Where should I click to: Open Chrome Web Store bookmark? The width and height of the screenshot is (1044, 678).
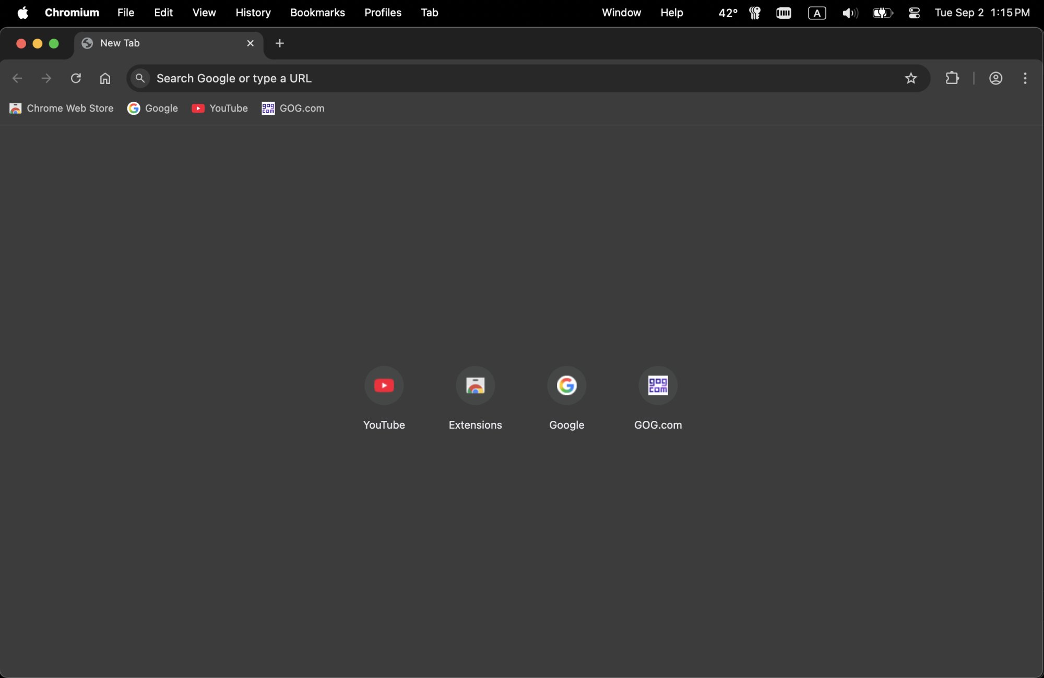pyautogui.click(x=62, y=108)
